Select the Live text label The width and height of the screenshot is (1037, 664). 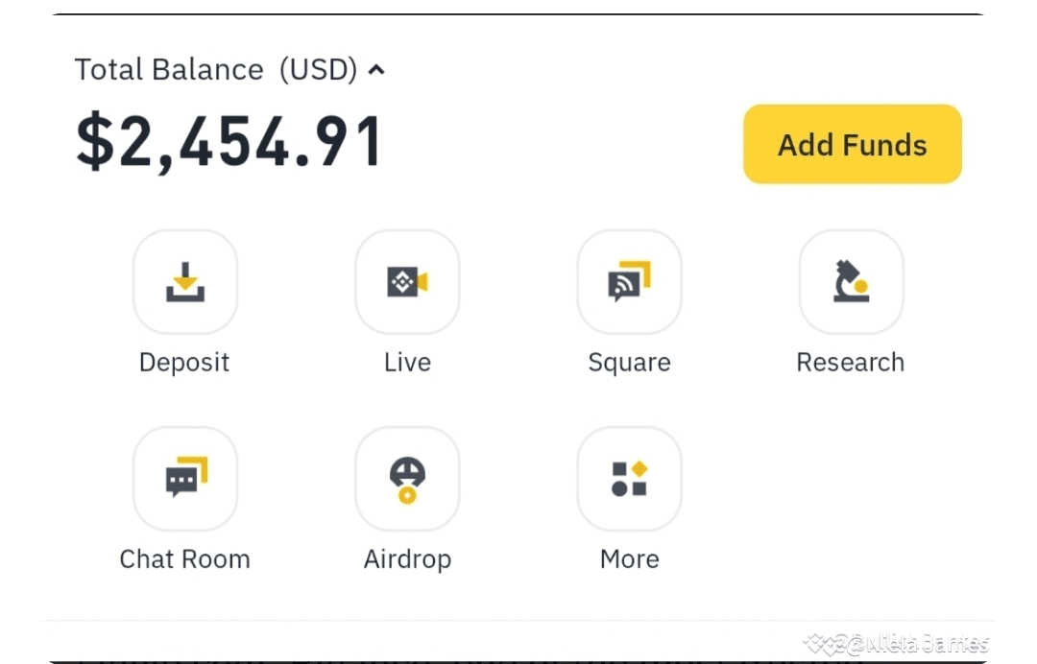407,363
